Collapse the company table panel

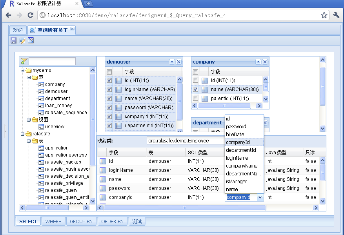tap(258, 62)
